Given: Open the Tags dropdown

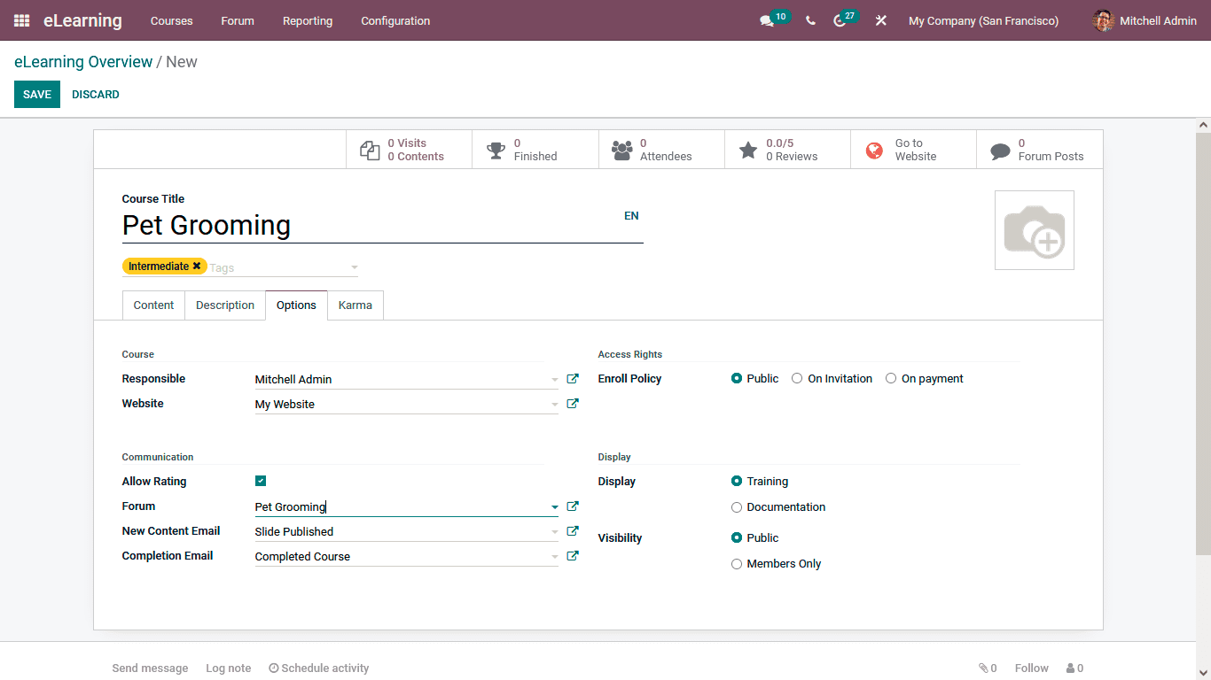Looking at the screenshot, I should pyautogui.click(x=354, y=267).
